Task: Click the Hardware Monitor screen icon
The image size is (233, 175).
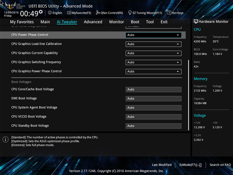Action: click(x=196, y=21)
